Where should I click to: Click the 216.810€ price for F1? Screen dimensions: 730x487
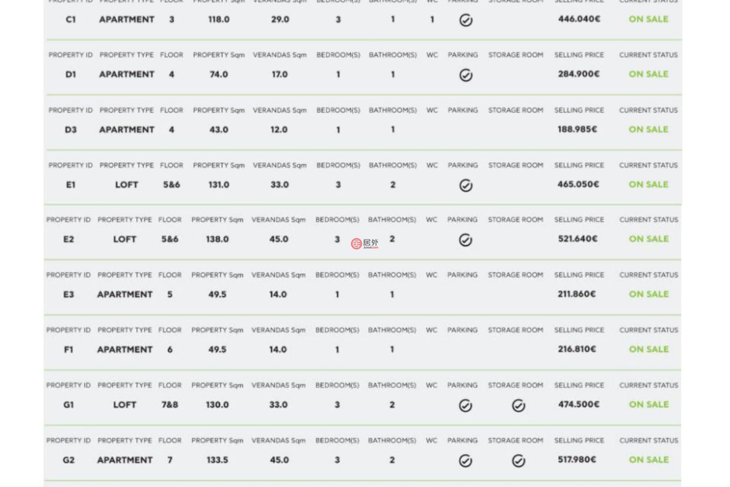click(x=577, y=349)
